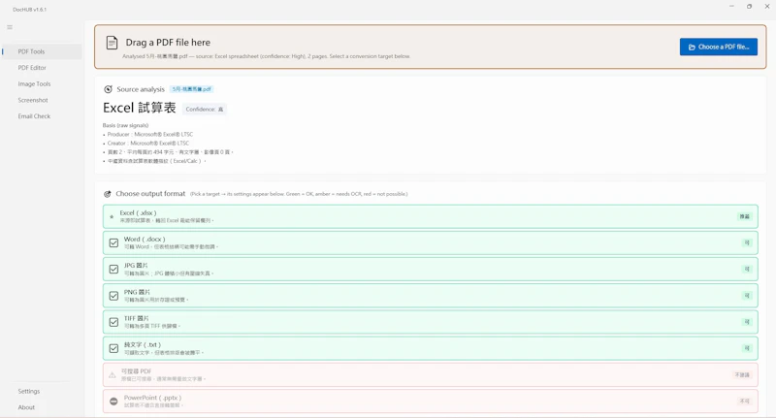This screenshot has width=776, height=418.
Task: Click the document icon in drop zone
Action: click(112, 43)
